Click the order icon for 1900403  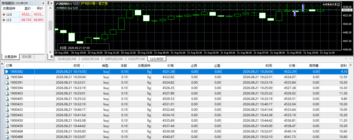pyautogui.click(x=7, y=93)
